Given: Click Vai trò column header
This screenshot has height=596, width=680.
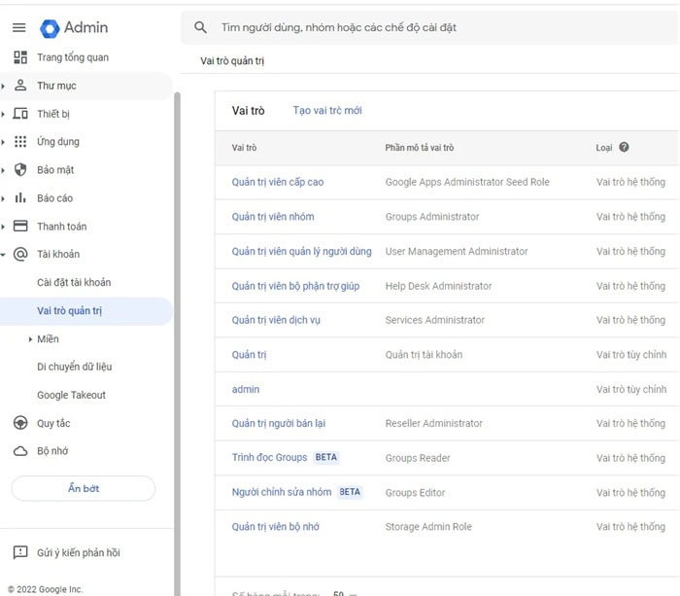Looking at the screenshot, I should [244, 148].
